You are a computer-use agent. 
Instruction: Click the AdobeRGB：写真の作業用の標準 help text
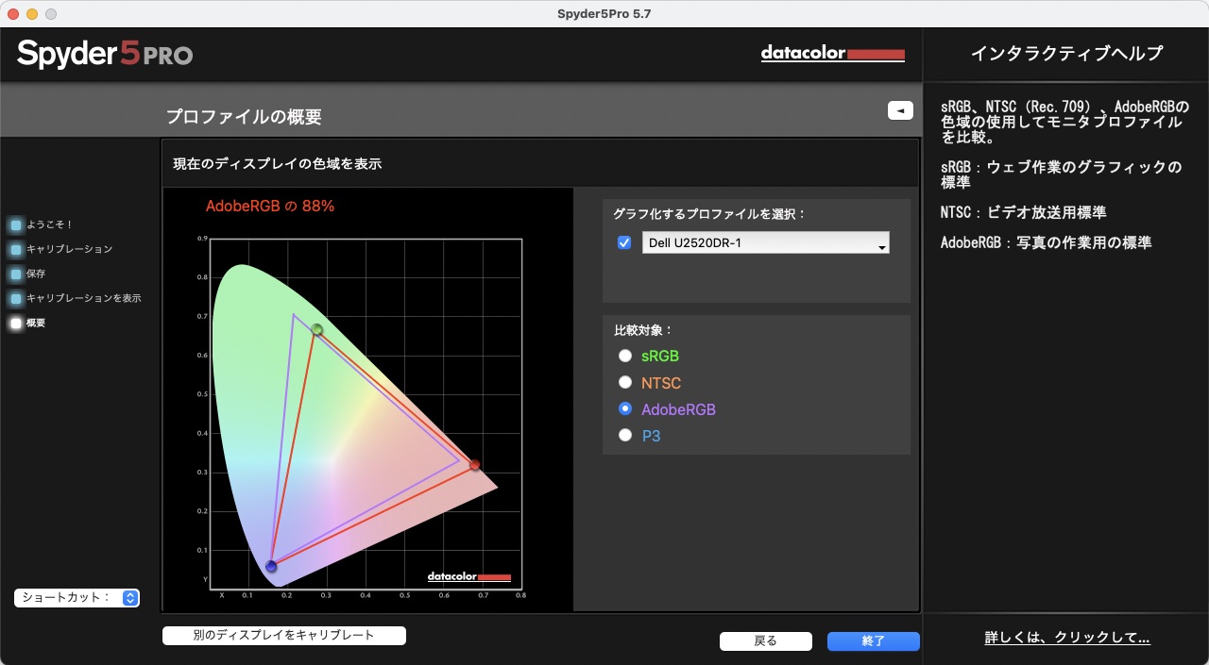(1046, 242)
